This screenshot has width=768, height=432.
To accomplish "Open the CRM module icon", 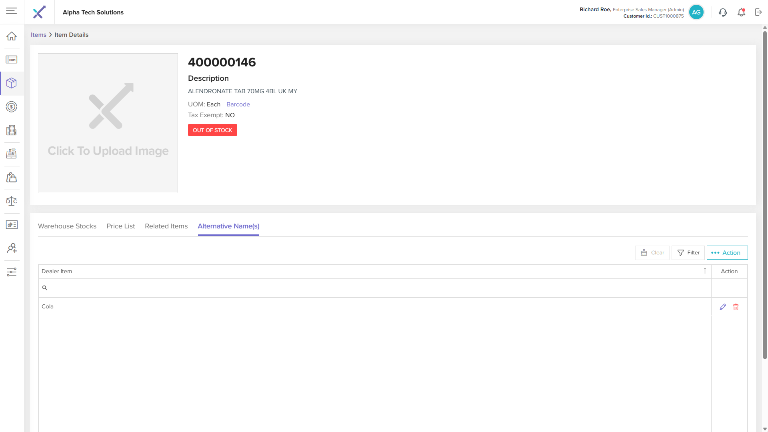I will coord(12,60).
